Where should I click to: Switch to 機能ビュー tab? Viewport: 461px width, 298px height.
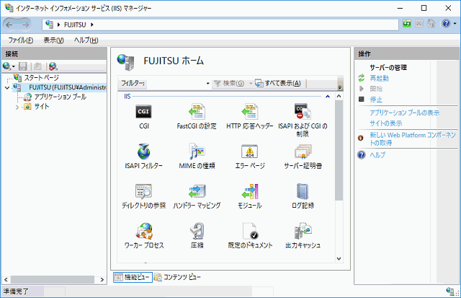[x=133, y=277]
